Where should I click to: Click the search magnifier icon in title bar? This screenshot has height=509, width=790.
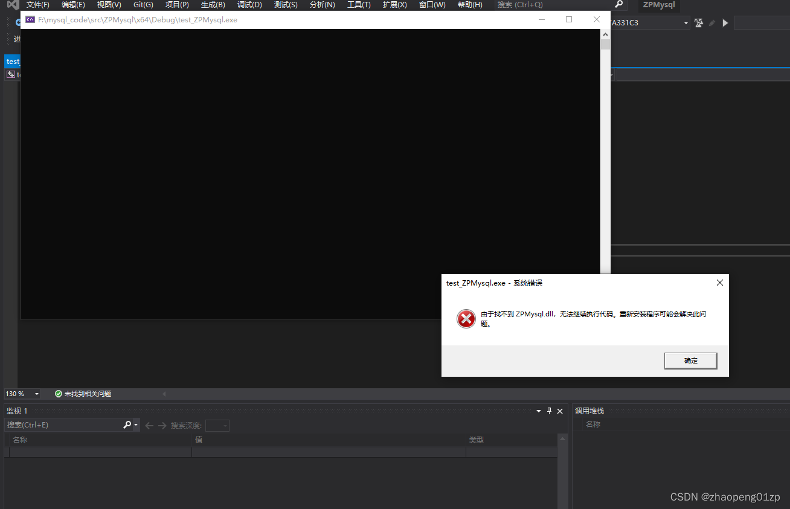click(618, 4)
